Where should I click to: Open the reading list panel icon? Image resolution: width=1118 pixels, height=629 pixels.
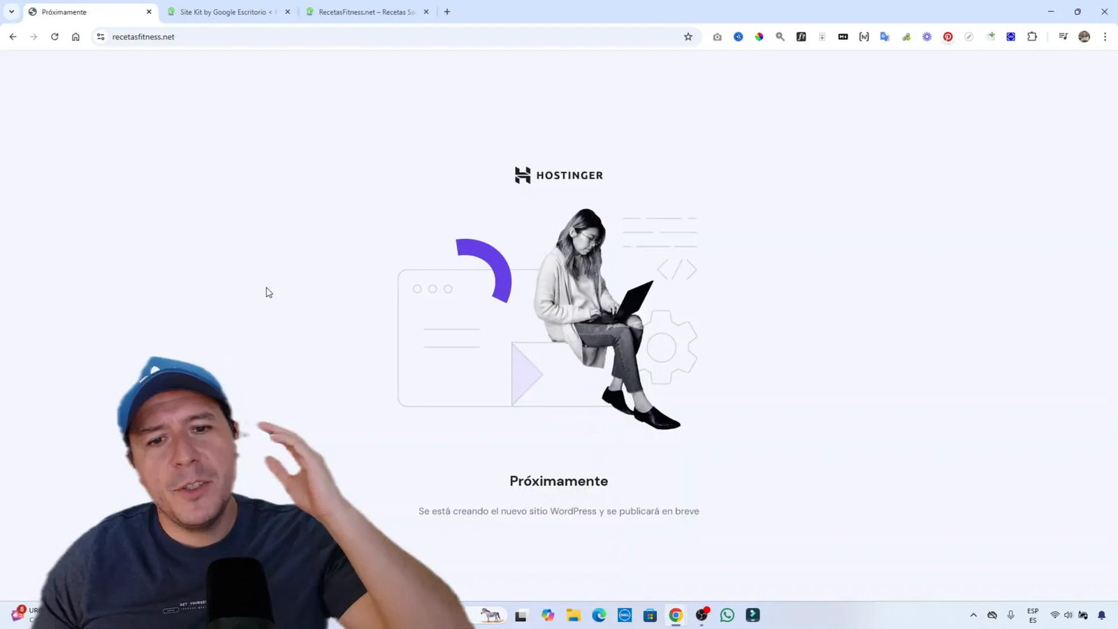(x=1062, y=36)
